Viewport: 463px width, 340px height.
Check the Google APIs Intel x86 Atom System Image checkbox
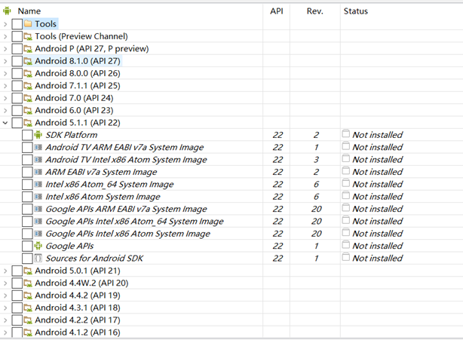(x=27, y=234)
